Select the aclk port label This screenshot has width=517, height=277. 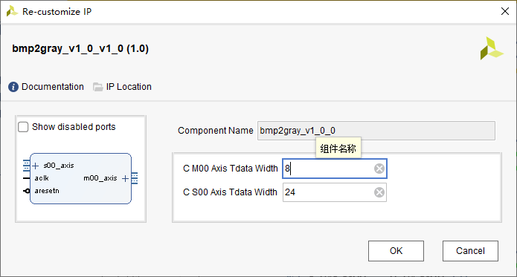point(42,178)
